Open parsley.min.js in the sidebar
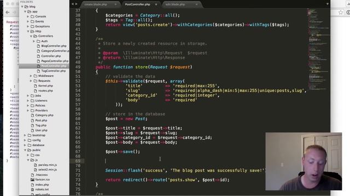This screenshot has width=350, height=196. (x=48, y=165)
